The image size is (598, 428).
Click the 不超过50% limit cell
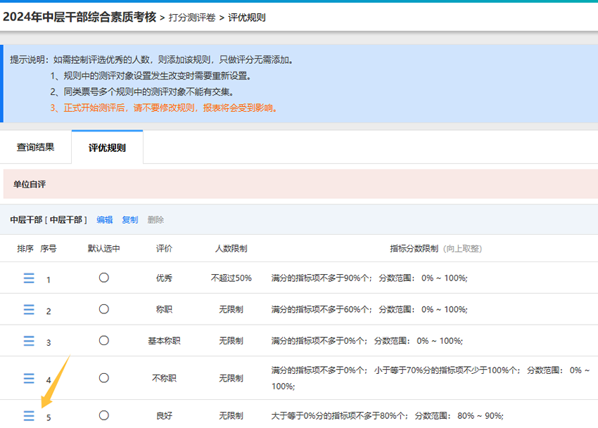click(231, 278)
